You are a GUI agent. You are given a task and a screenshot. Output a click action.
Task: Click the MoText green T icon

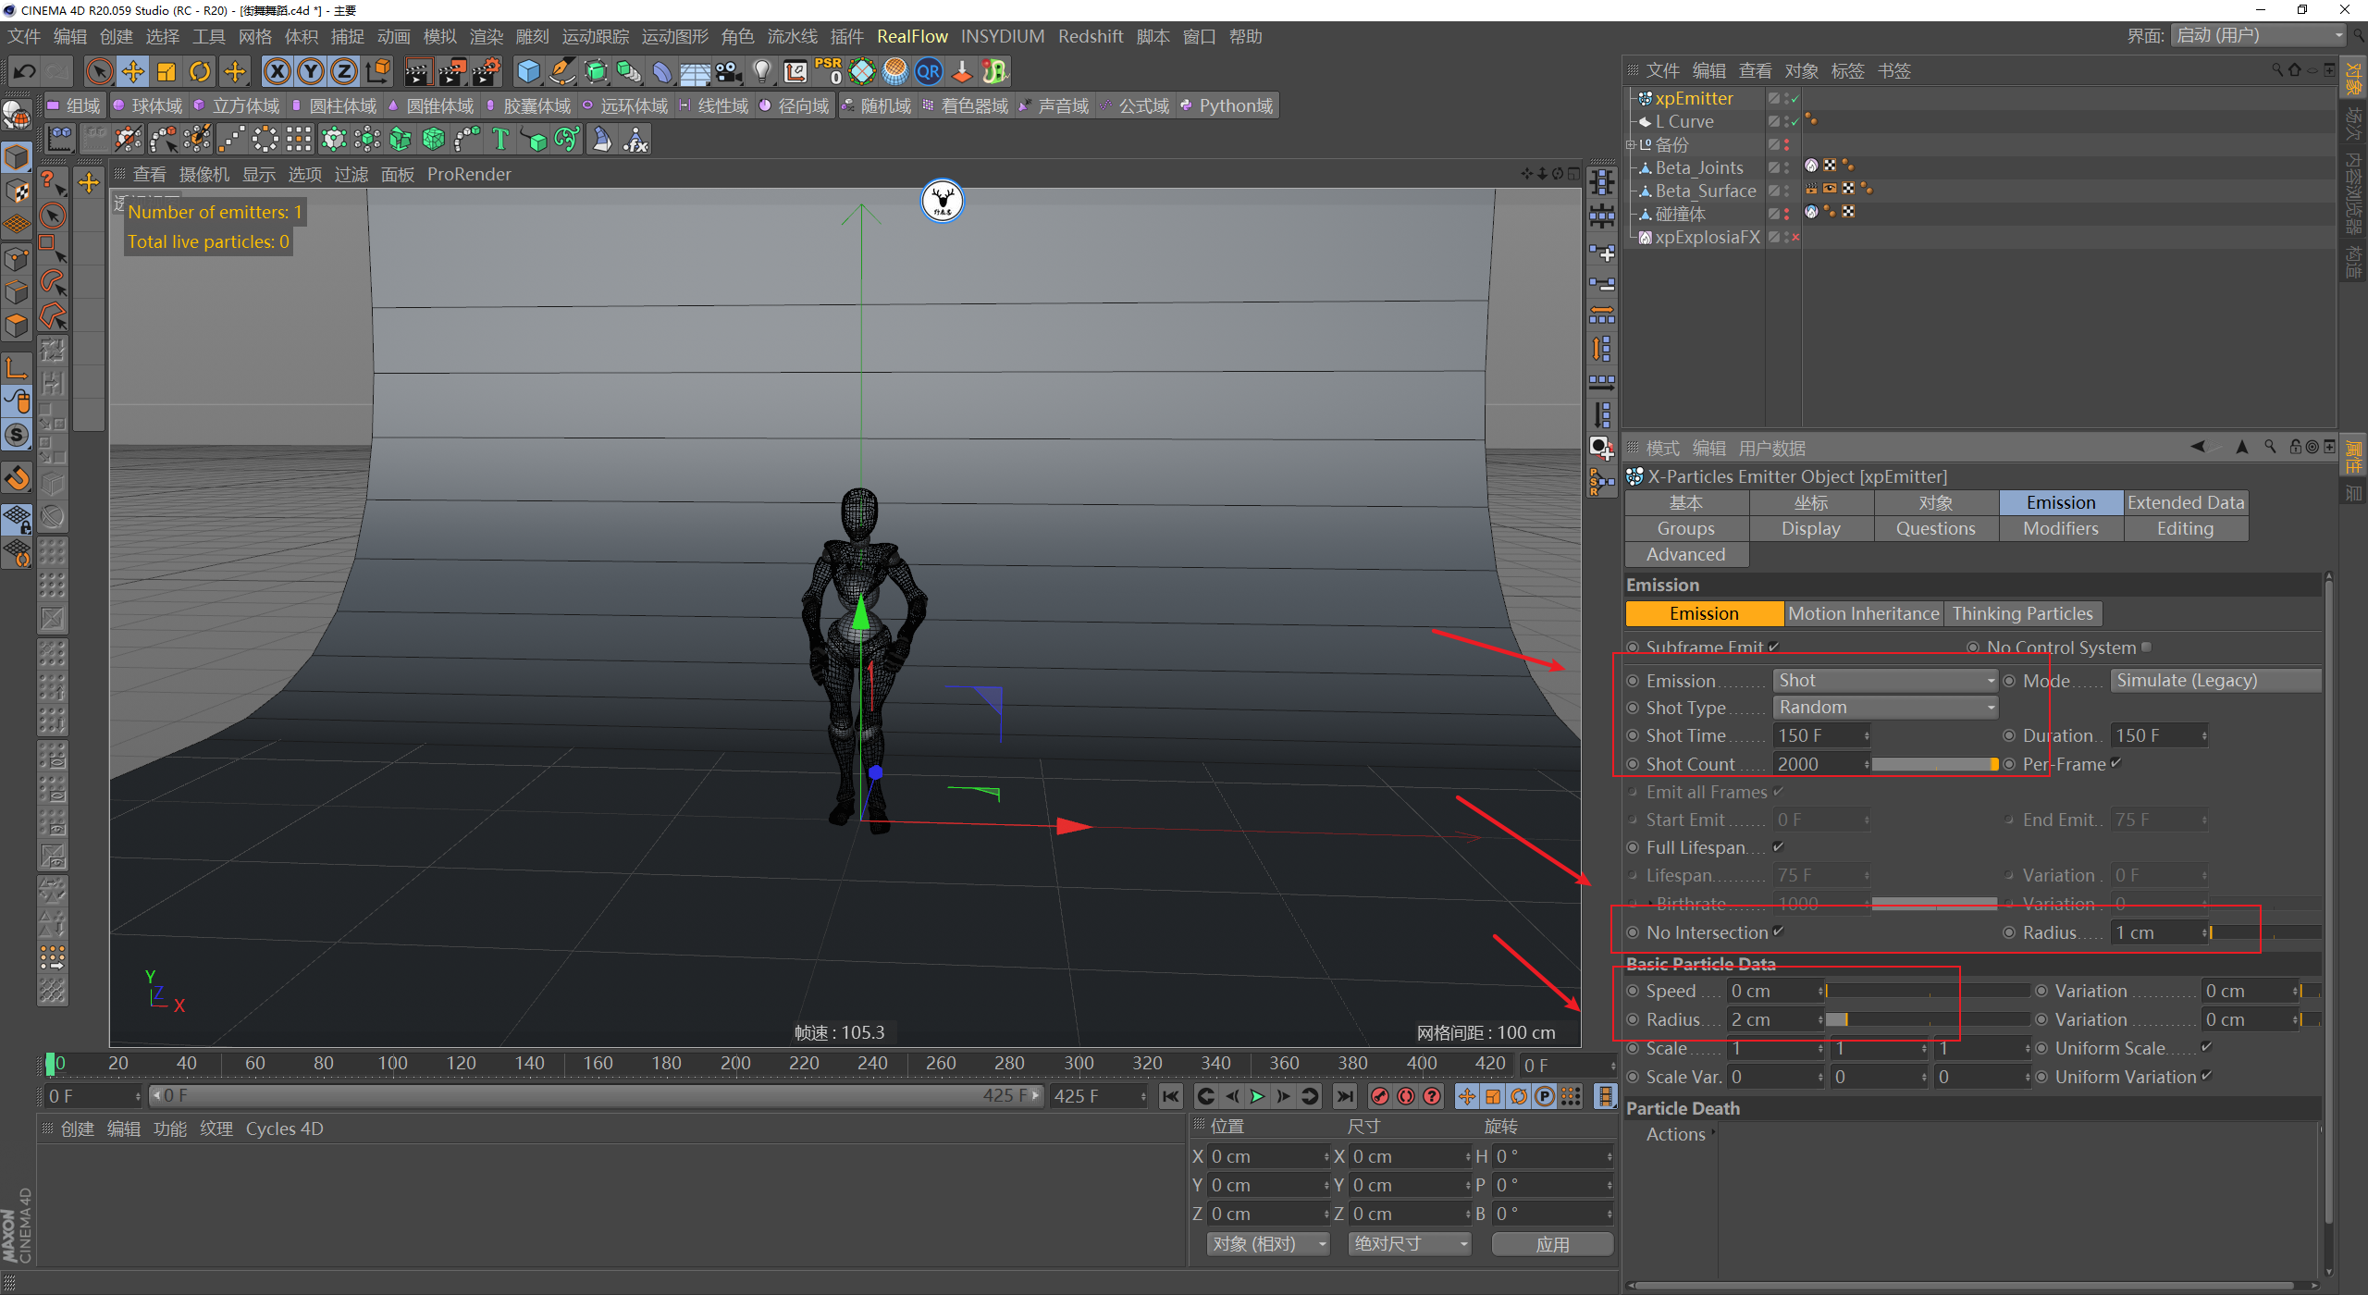click(x=500, y=140)
